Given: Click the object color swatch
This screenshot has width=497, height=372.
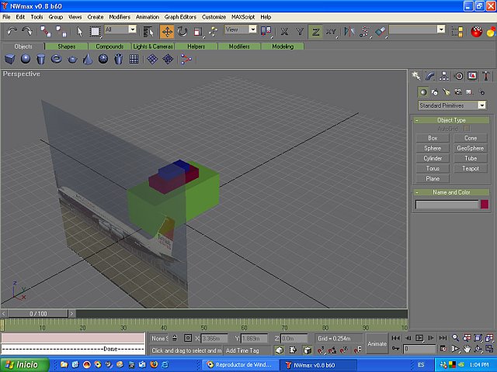Looking at the screenshot, I should click(x=484, y=205).
